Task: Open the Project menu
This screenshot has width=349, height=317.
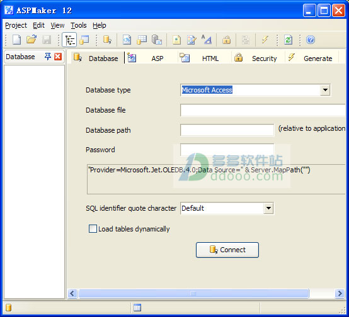Action: [16, 25]
